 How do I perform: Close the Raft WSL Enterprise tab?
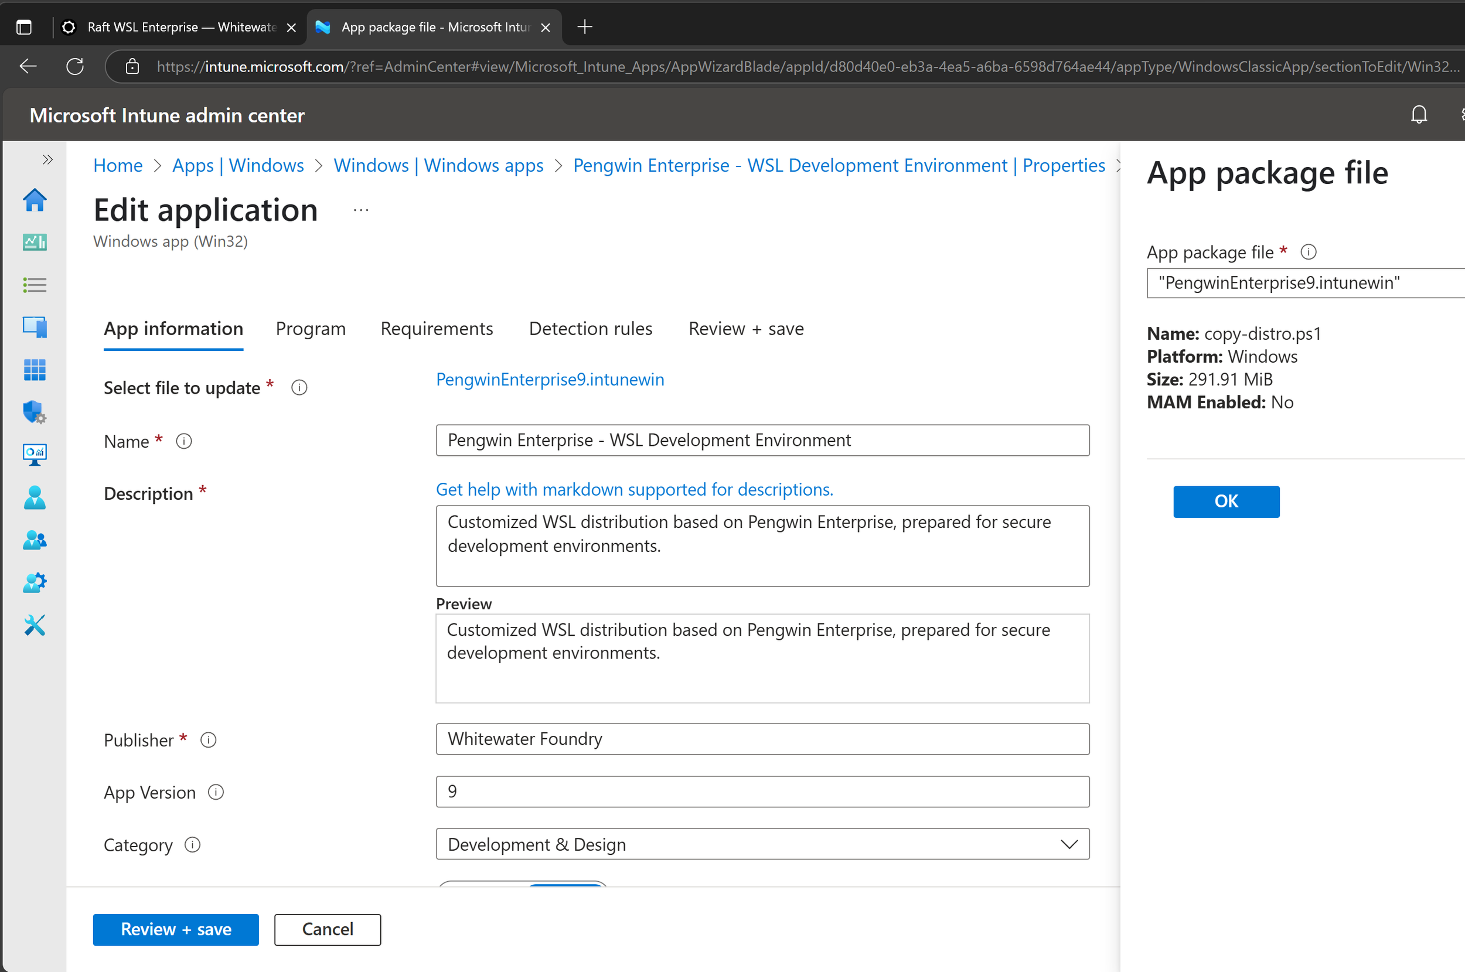coord(291,28)
